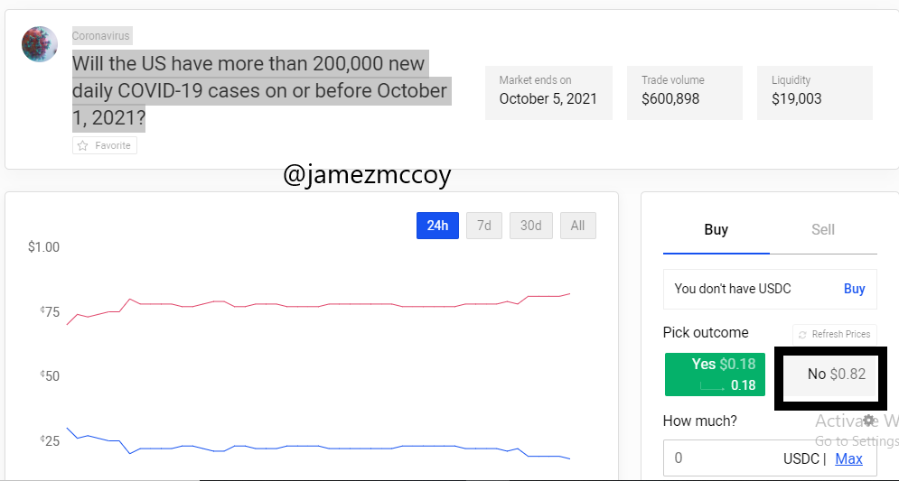Click the coronavirus market avatar image

[x=40, y=44]
